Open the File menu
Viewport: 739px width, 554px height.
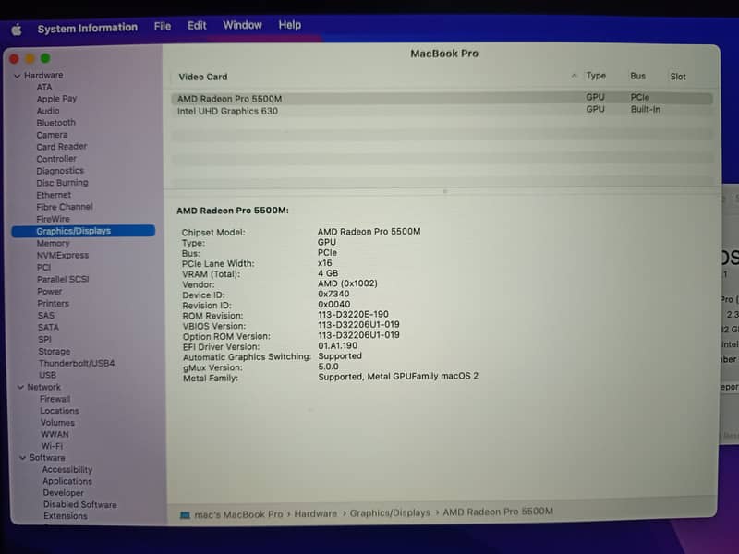click(x=163, y=26)
